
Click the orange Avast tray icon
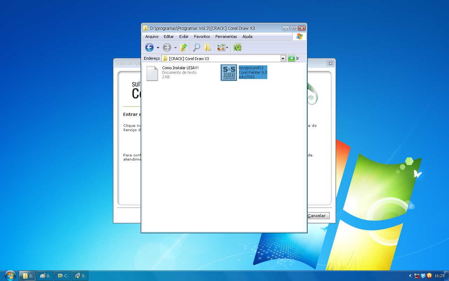429,276
